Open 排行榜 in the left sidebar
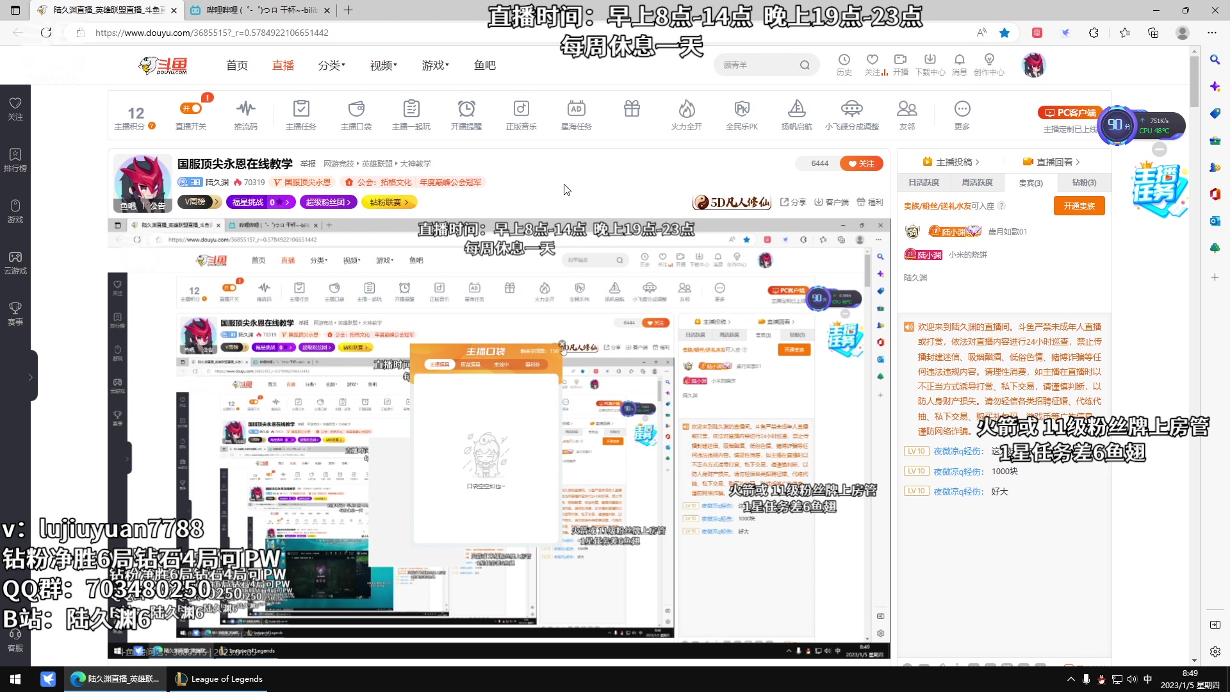 pos(15,160)
